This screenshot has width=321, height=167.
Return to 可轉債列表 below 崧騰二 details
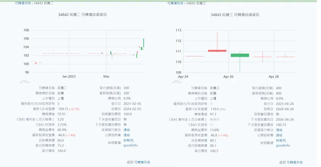coord(142,162)
